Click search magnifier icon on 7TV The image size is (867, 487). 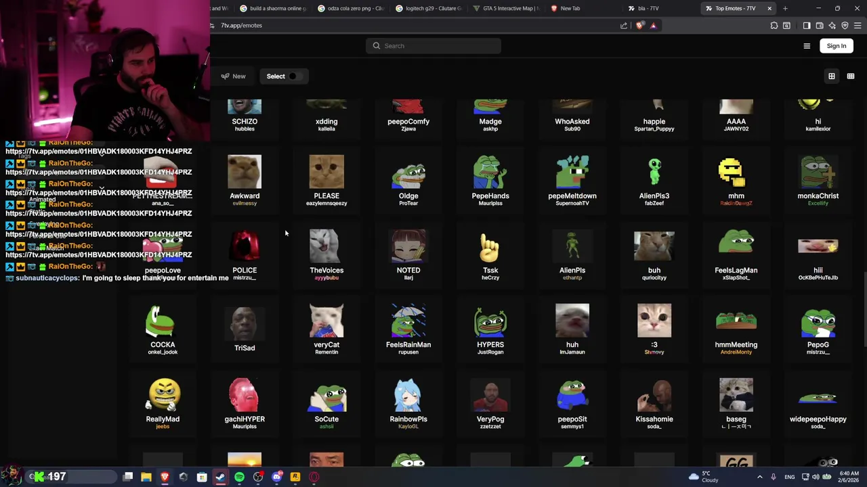(377, 46)
